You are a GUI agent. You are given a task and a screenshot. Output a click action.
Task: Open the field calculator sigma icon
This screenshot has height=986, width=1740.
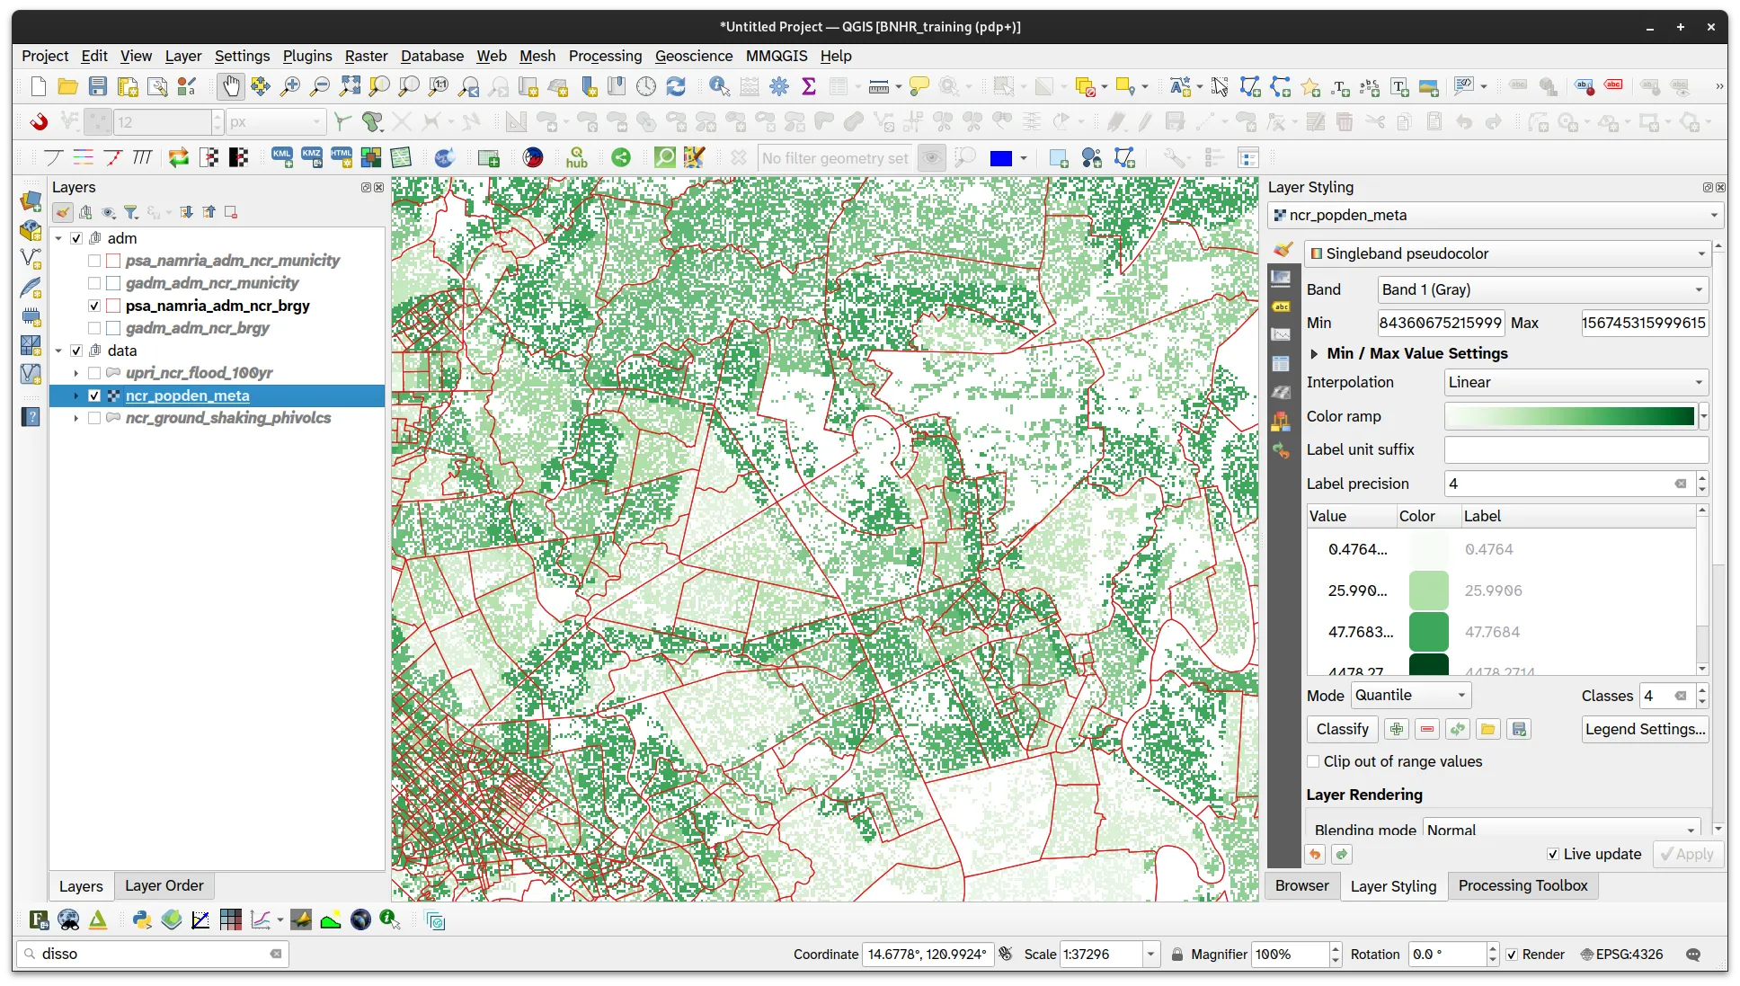[x=809, y=86]
